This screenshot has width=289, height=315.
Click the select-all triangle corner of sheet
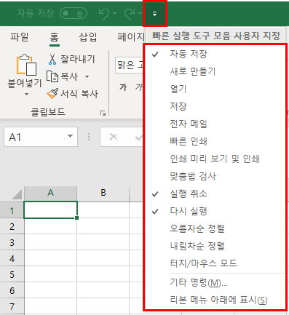coord(16,194)
